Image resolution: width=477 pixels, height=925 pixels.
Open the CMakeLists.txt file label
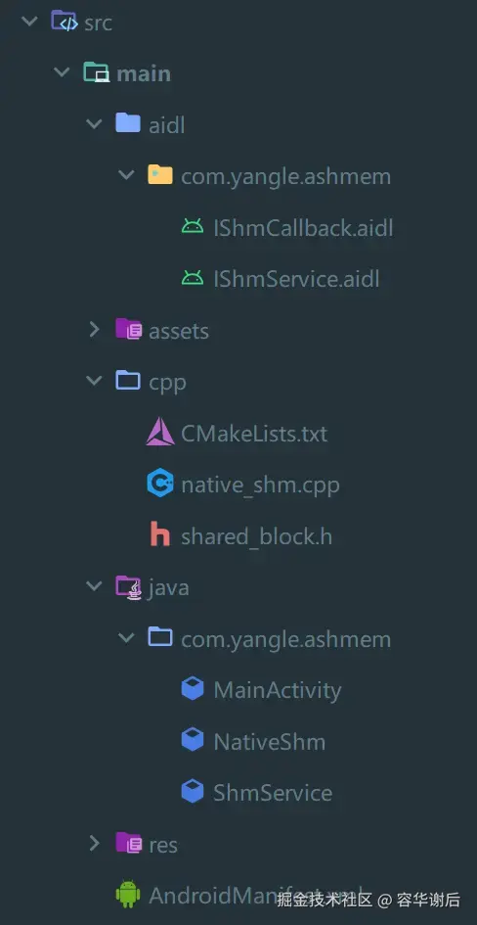[254, 434]
